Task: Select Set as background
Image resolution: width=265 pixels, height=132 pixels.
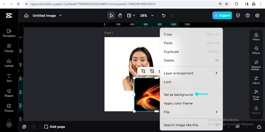Action: click(x=191, y=95)
